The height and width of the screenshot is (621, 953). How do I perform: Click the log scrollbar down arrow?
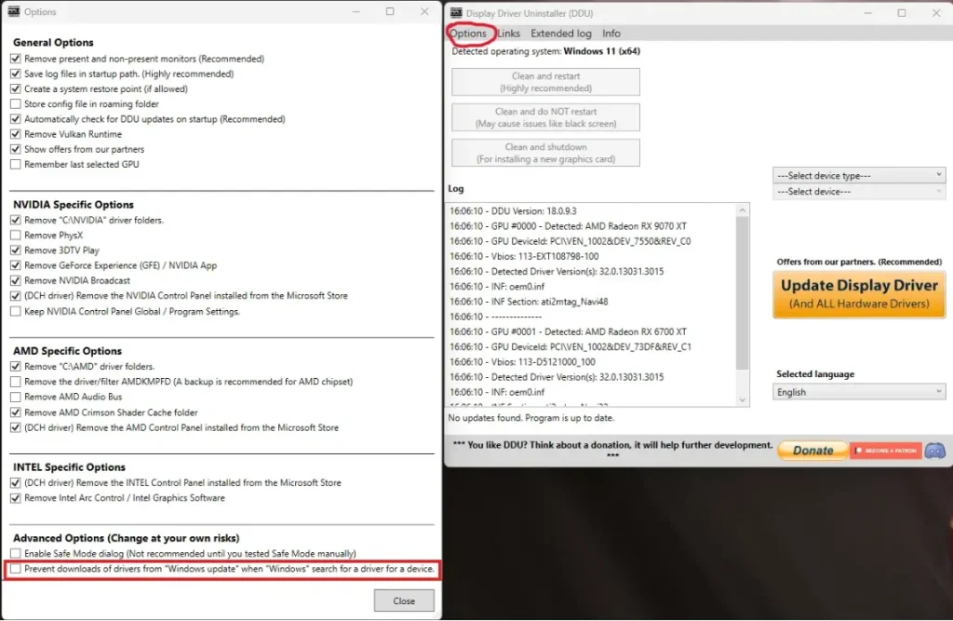point(742,399)
